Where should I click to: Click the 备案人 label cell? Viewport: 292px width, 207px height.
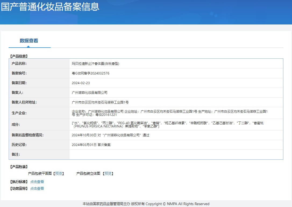pos(39,92)
